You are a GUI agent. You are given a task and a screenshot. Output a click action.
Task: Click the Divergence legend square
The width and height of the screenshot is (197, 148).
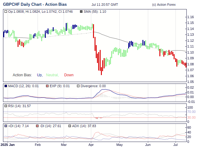click(78, 86)
